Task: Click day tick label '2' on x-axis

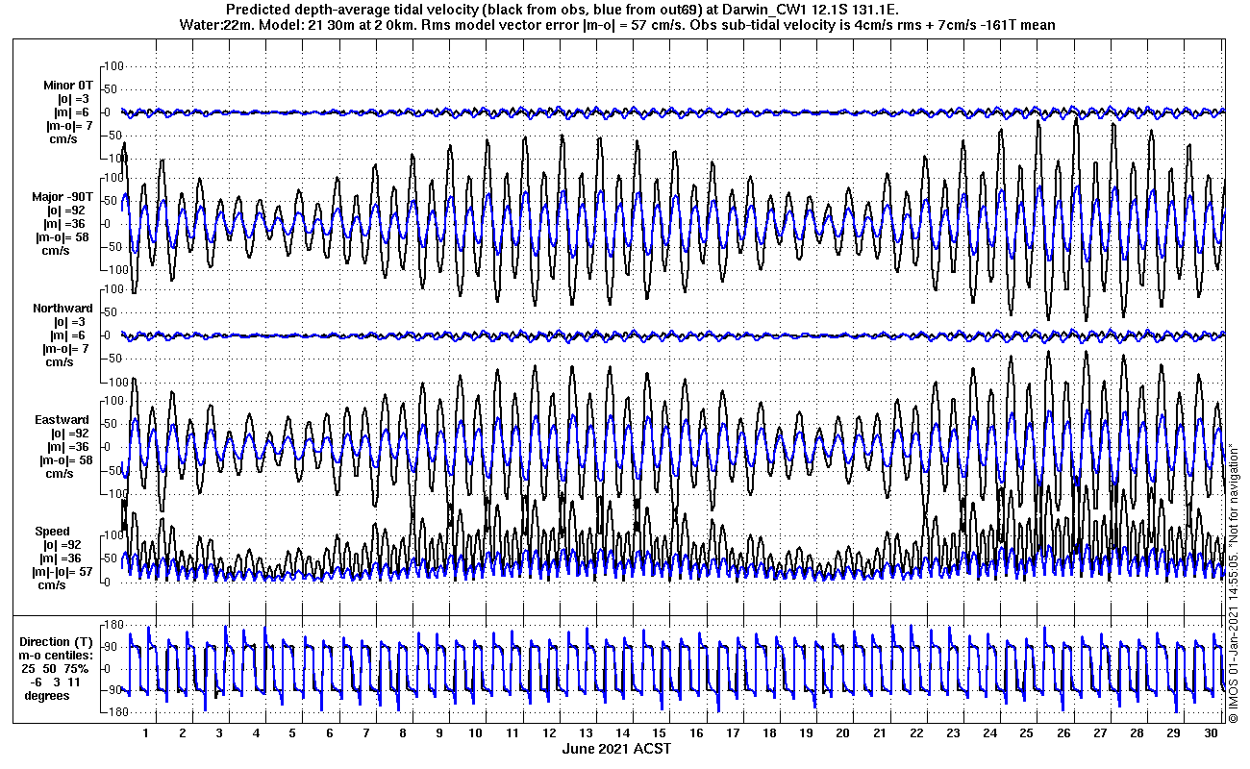Action: pos(183,733)
